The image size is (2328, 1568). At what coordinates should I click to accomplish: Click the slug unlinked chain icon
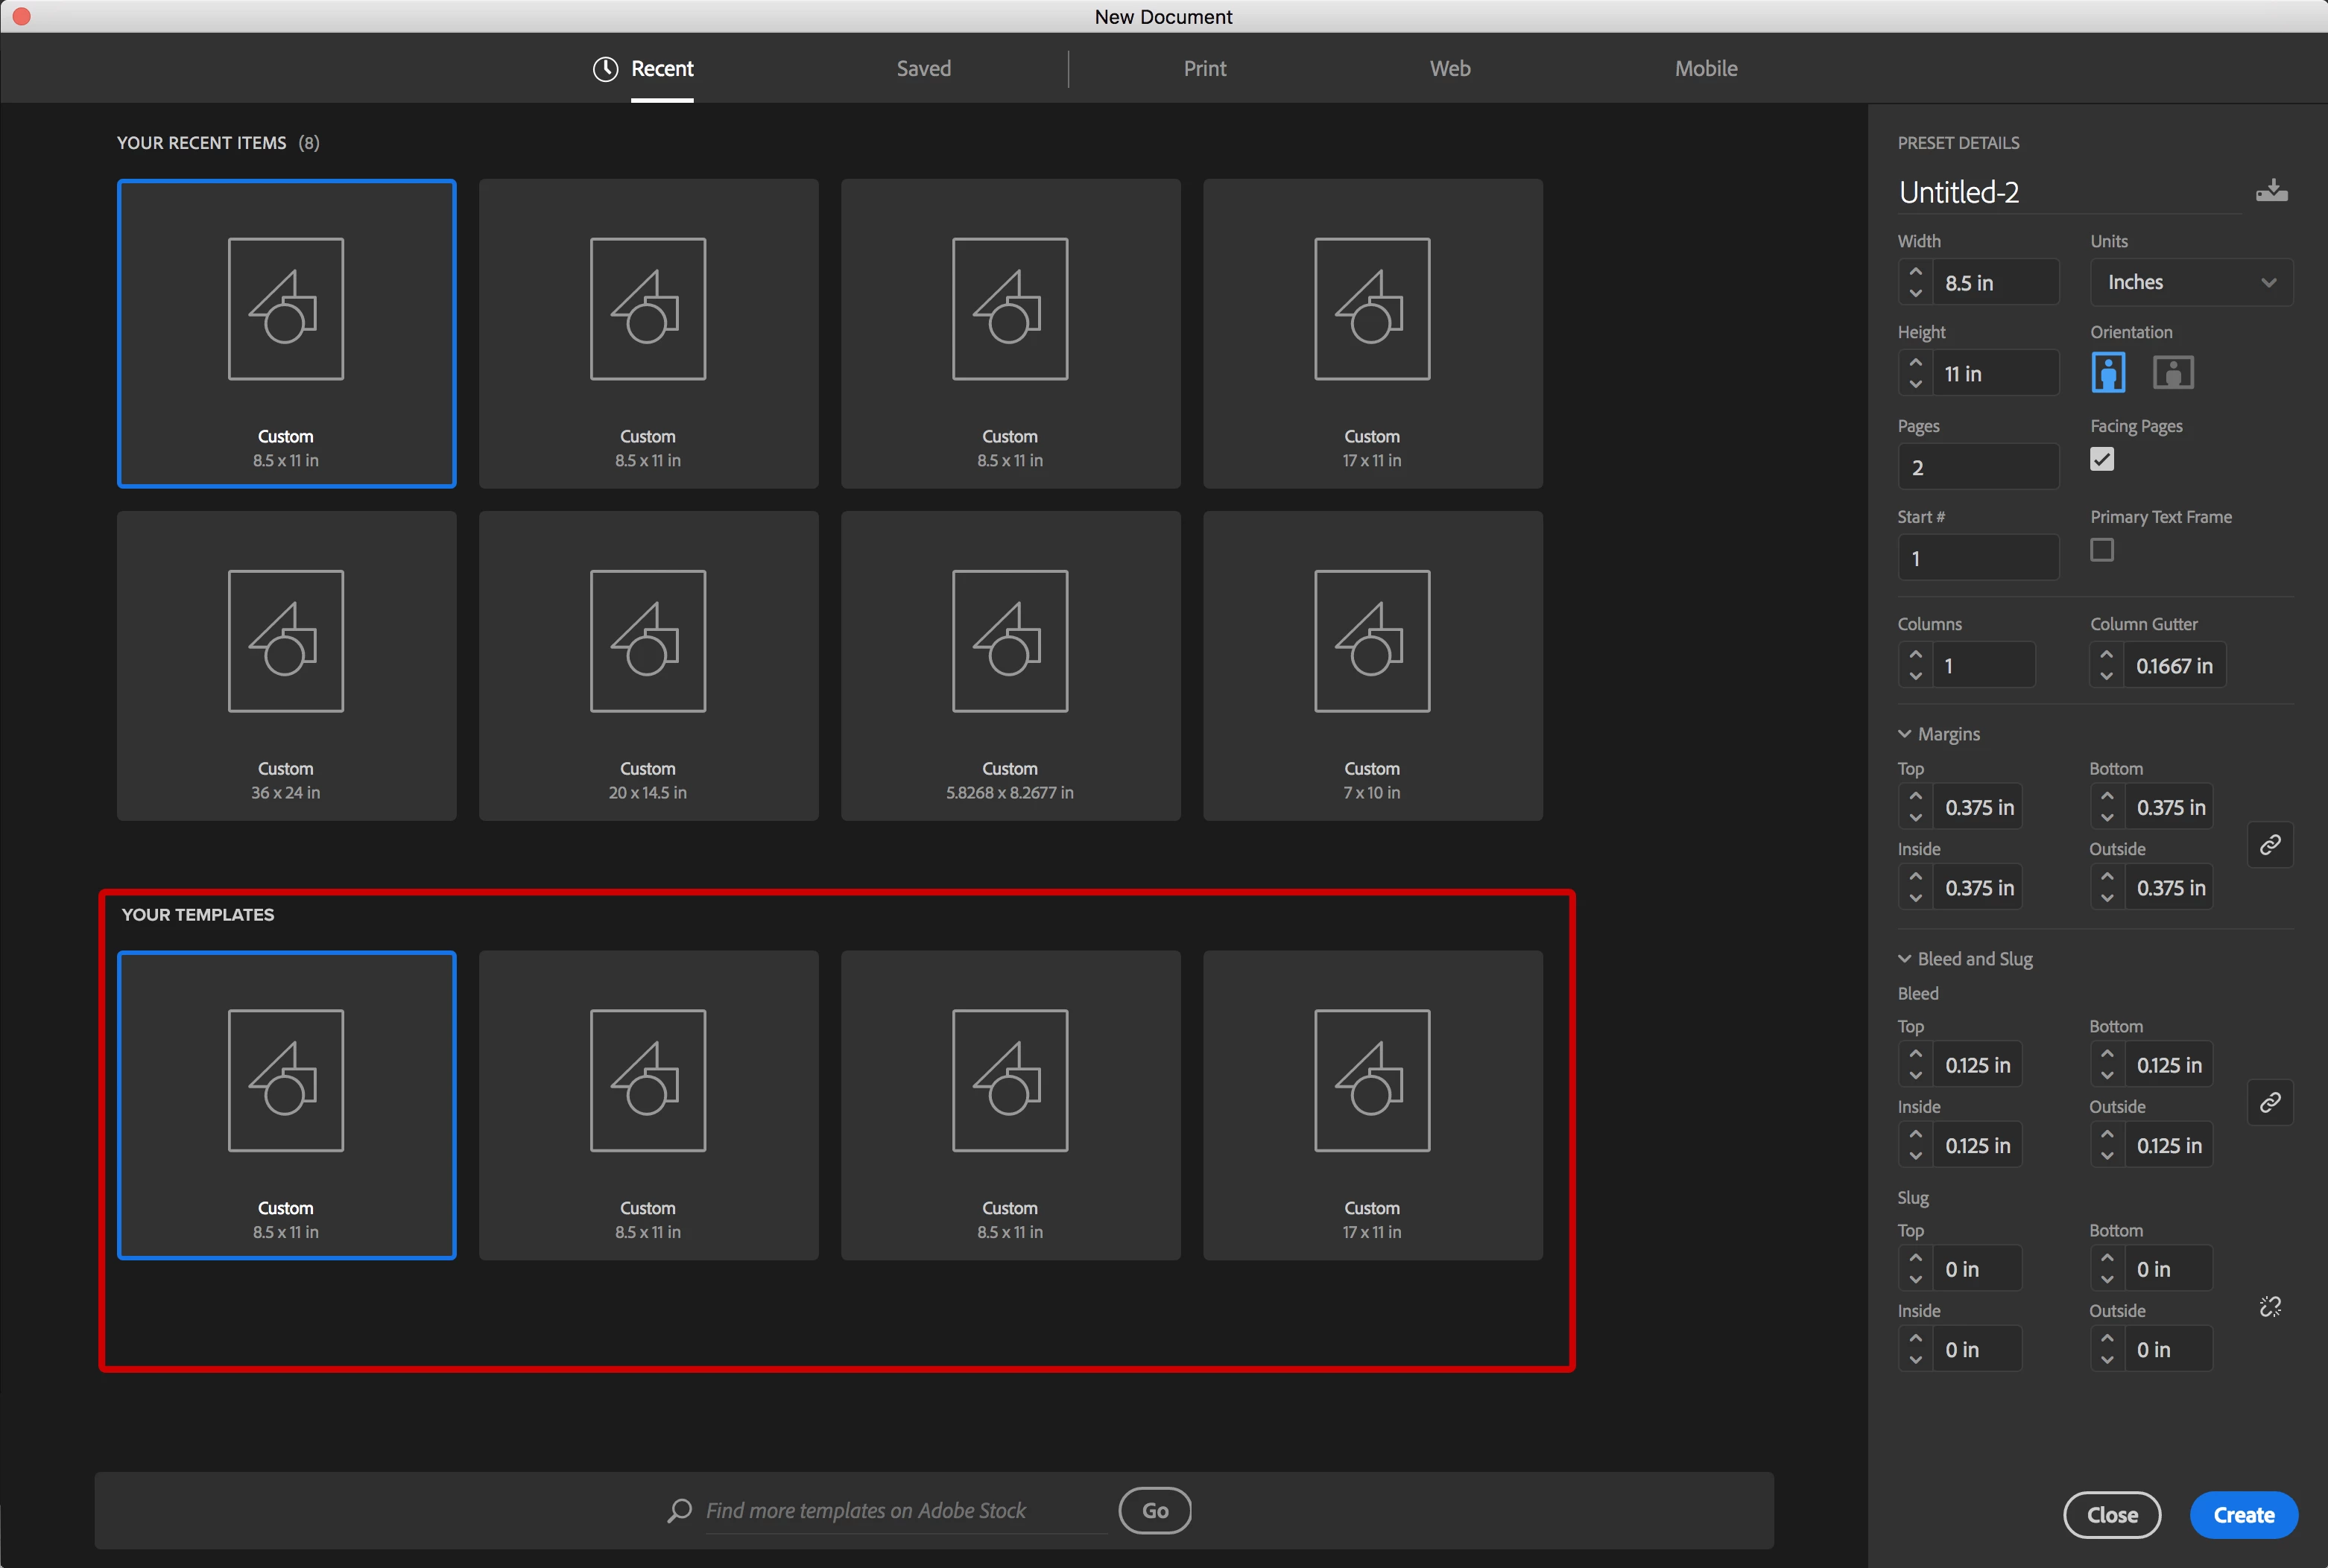pos(2270,1307)
